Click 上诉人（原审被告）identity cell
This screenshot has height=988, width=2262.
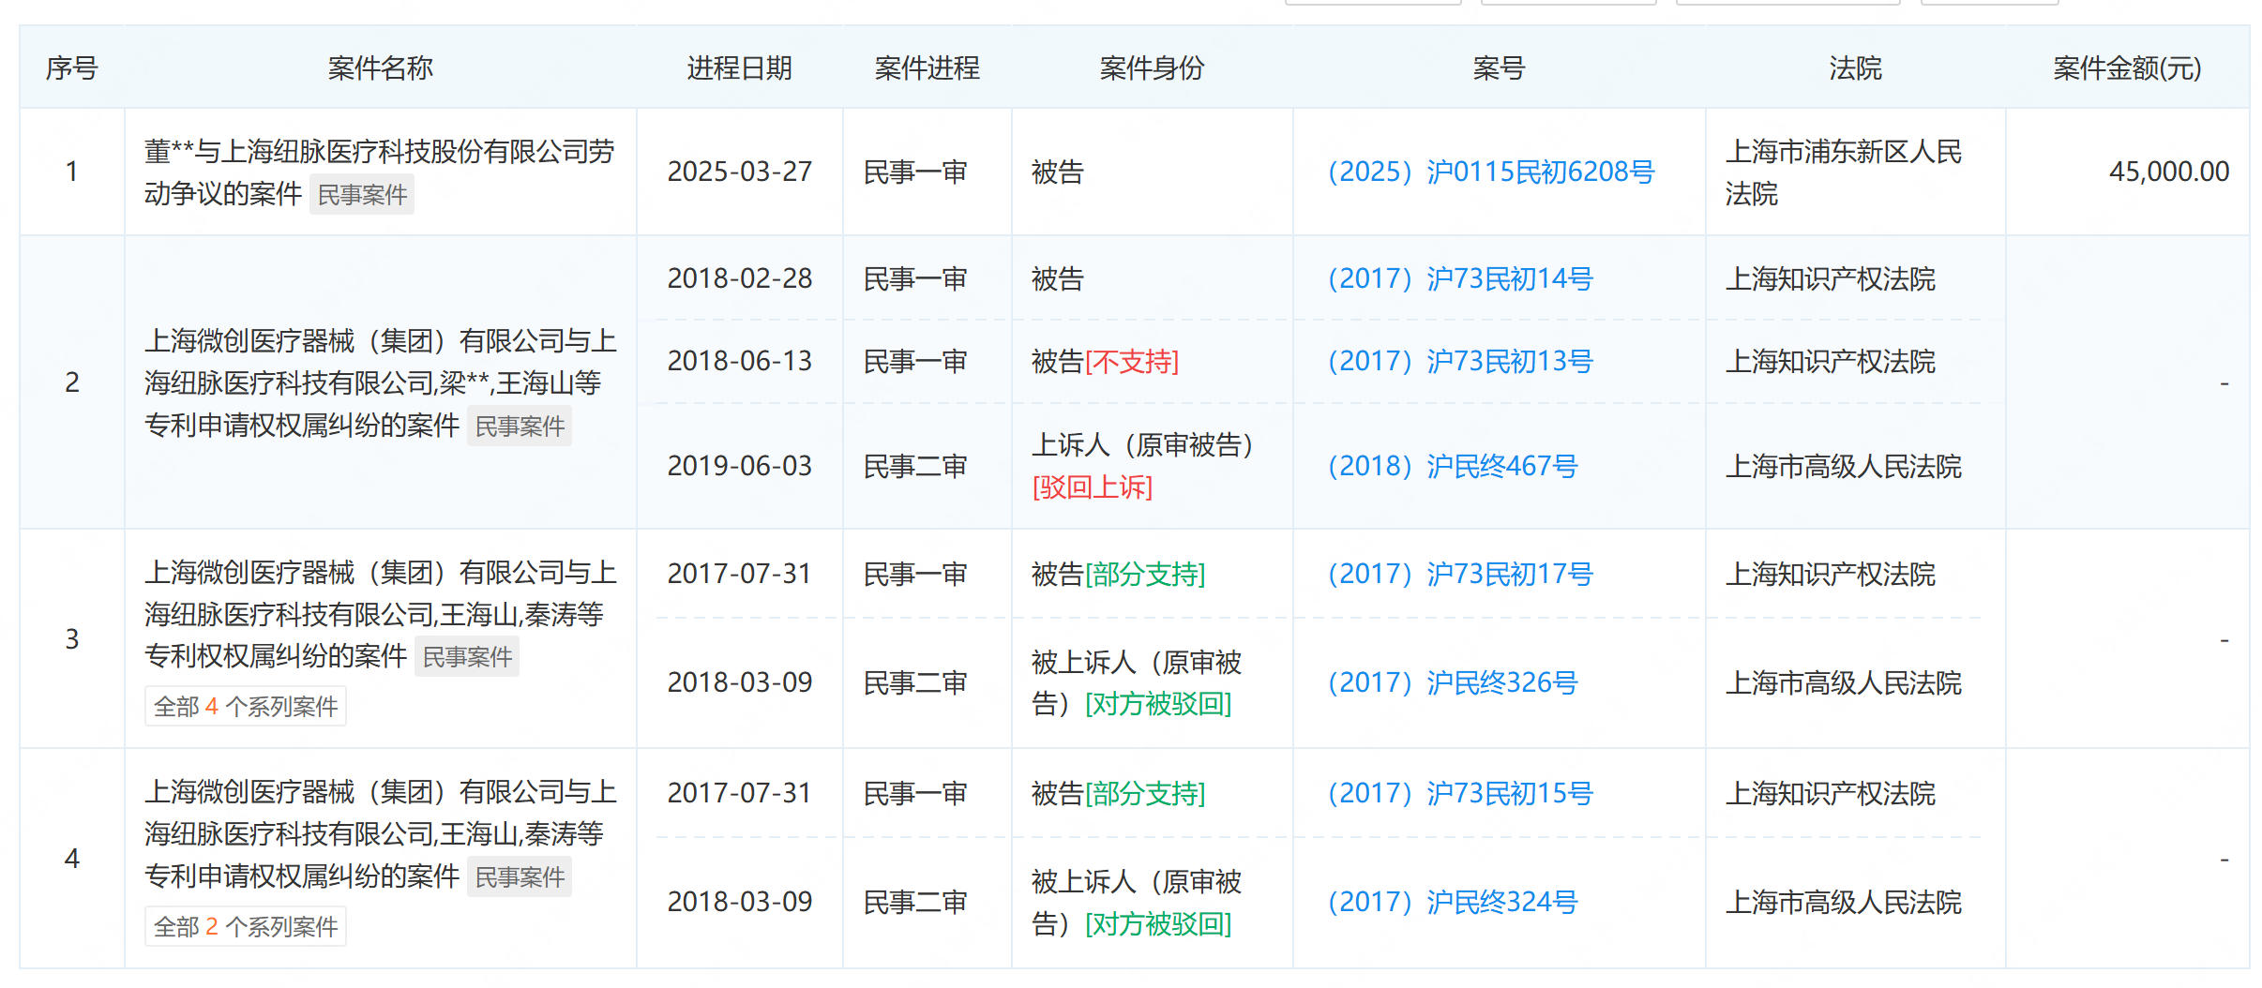tap(1143, 444)
